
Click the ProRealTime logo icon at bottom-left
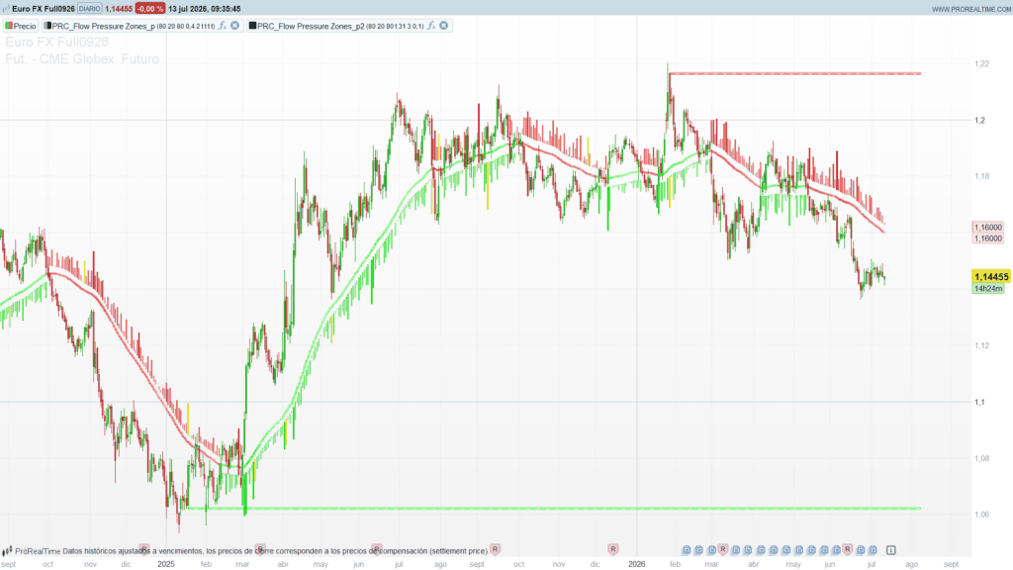coord(7,551)
